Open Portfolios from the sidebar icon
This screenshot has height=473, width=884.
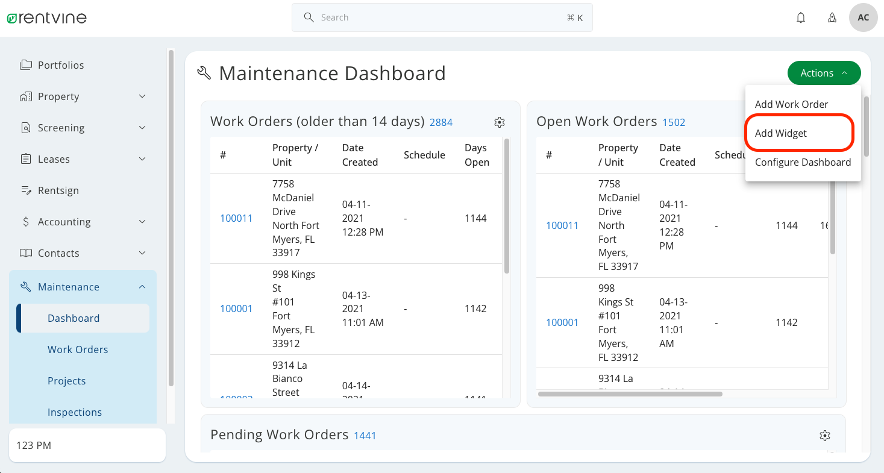coord(25,64)
